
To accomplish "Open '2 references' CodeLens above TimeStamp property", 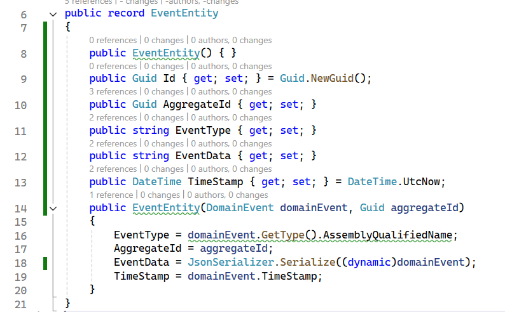I will (x=113, y=169).
